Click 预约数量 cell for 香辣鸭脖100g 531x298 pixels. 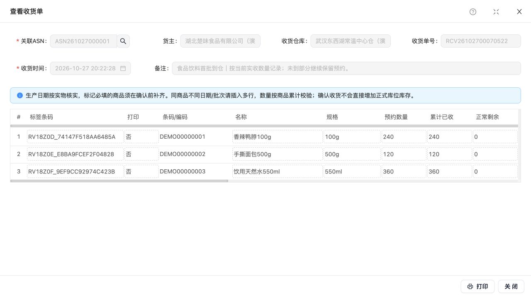pyautogui.click(x=404, y=137)
